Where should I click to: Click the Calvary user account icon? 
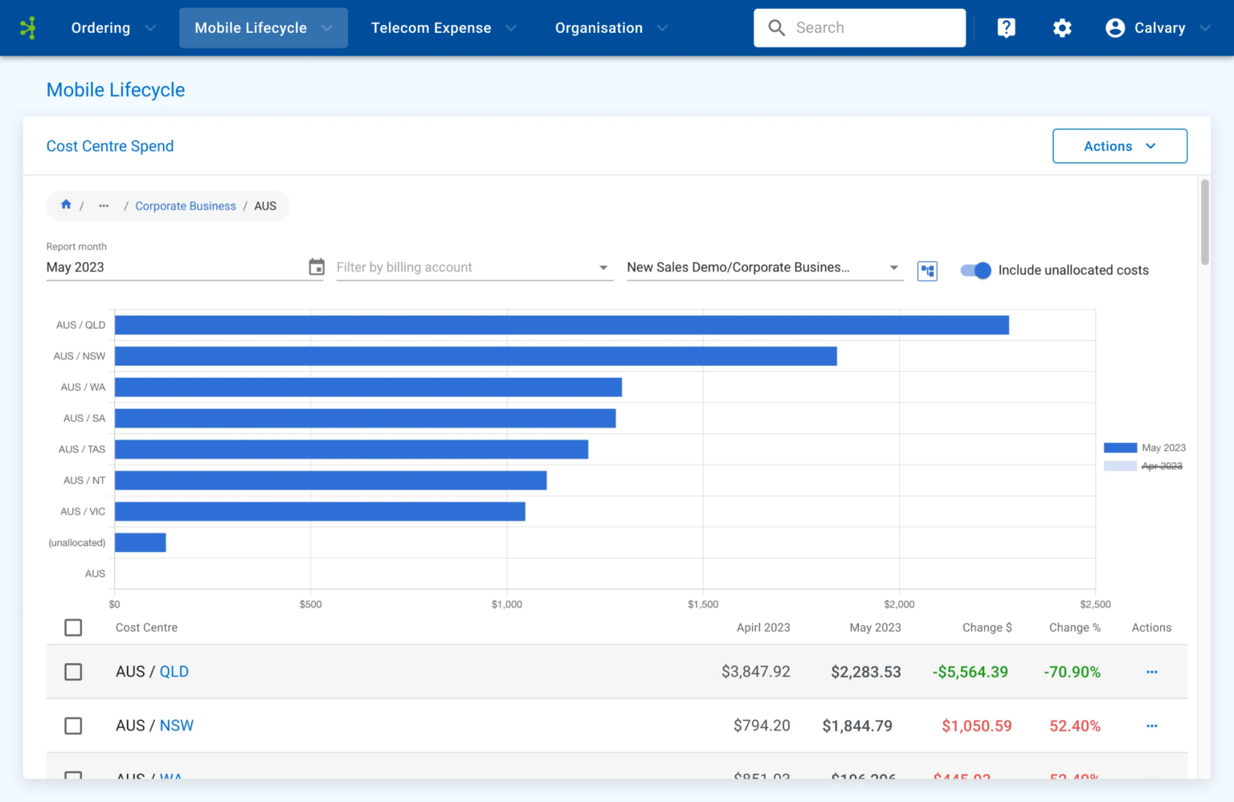[1114, 28]
